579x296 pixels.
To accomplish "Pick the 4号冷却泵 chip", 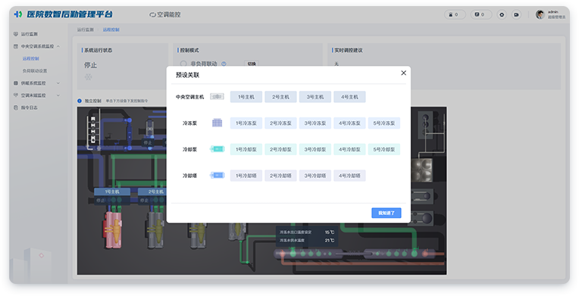I will pos(349,149).
